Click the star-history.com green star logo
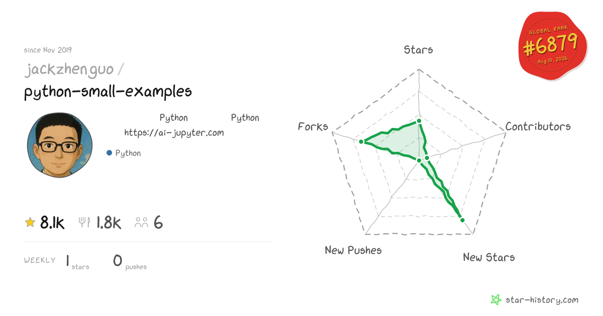The width and height of the screenshot is (603, 316). tap(496, 300)
